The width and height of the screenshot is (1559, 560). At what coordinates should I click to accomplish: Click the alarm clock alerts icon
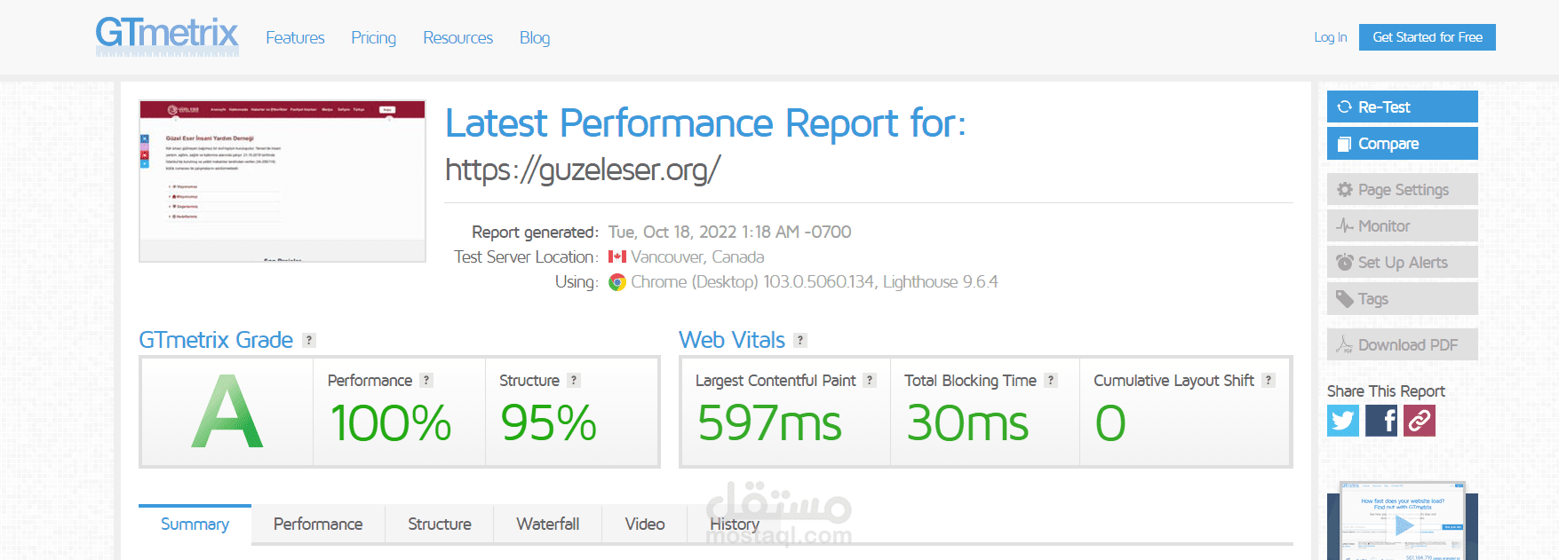(x=1345, y=263)
